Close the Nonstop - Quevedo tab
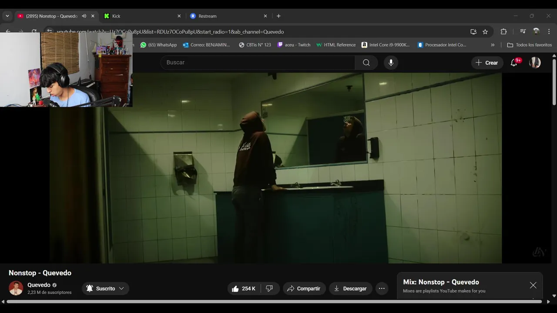The height and width of the screenshot is (313, 557). [x=93, y=16]
